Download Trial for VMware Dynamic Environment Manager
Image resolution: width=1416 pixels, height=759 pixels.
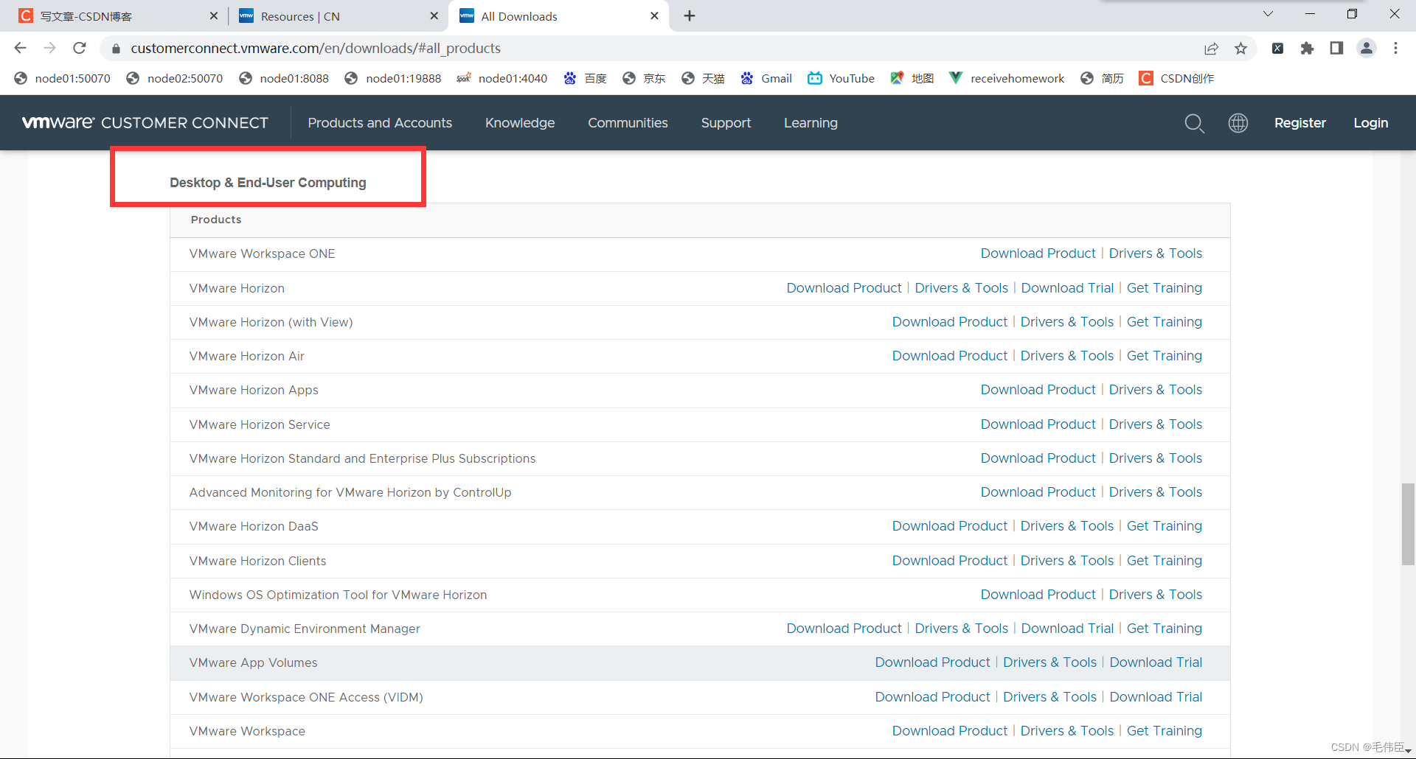[x=1067, y=629]
